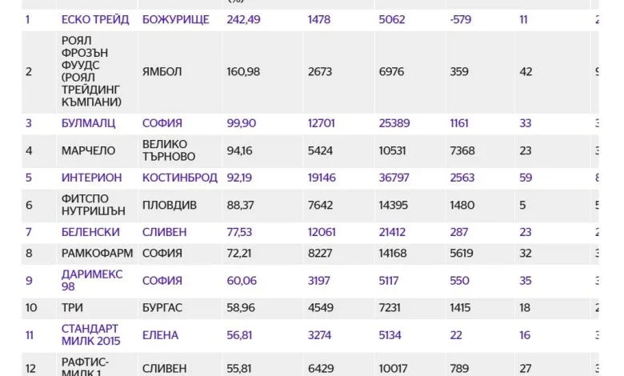Select the 7368 value in МАРЧЕЛО row
Viewport: 624px width, 376px height.
(462, 150)
